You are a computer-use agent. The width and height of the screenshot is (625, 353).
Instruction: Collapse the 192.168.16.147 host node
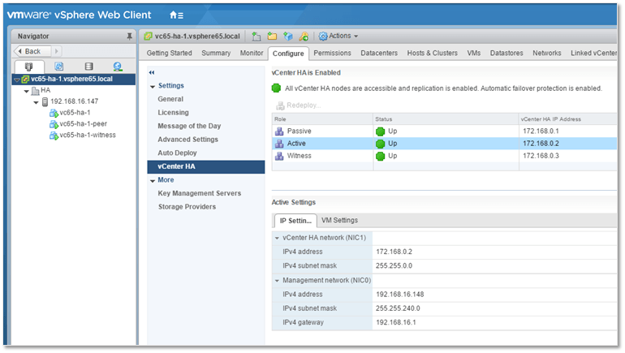(x=36, y=102)
